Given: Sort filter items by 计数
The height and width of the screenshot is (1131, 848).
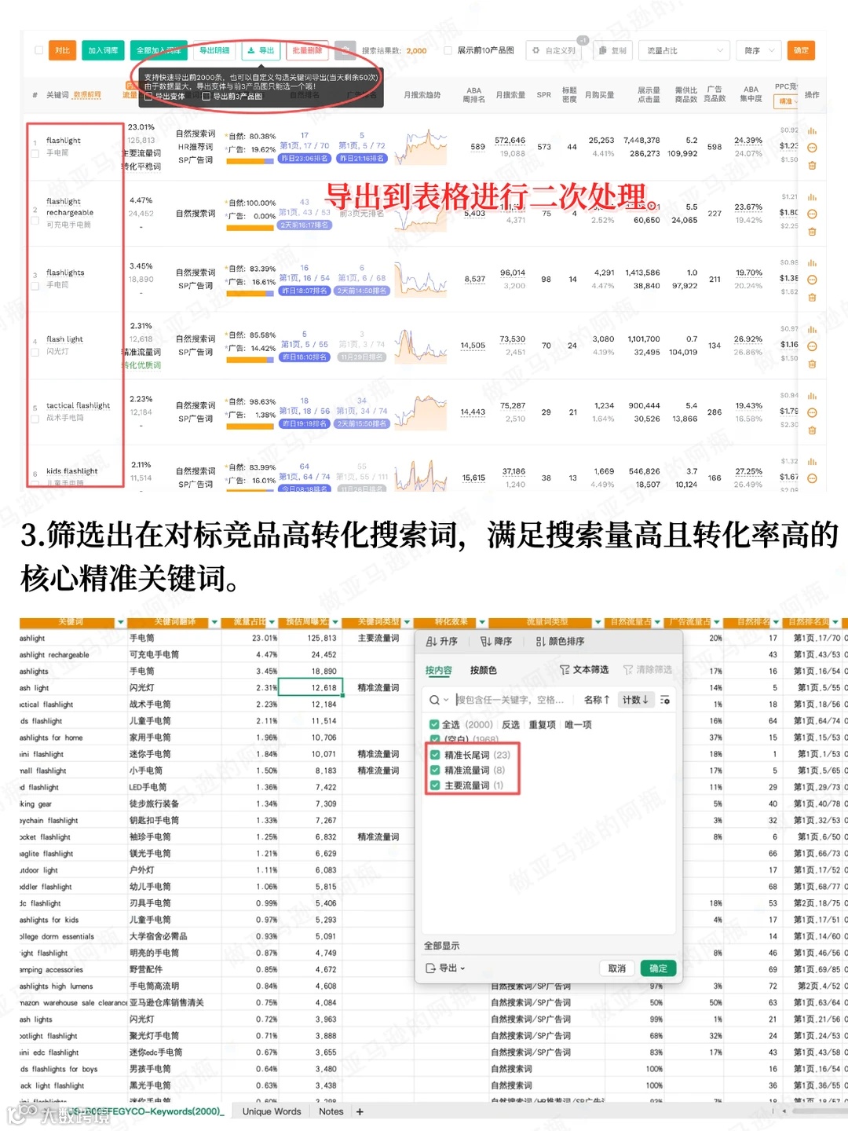Looking at the screenshot, I should (x=635, y=700).
